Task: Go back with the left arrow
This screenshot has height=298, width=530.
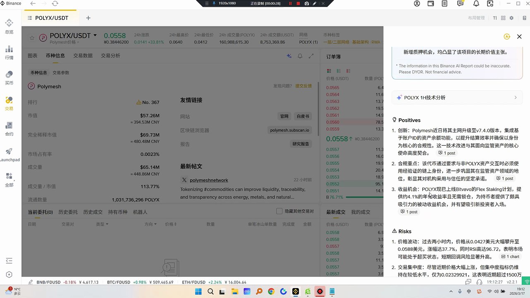Action: coord(33,3)
